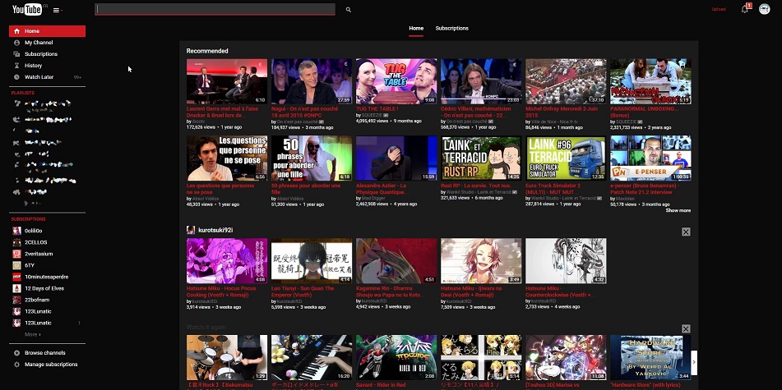The height and width of the screenshot is (390, 782).
Task: Open the Hocus Pocus Cooking thumbnail
Action: click(227, 261)
